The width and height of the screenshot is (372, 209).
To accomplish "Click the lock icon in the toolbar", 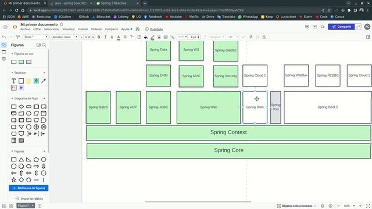I will [264, 37].
